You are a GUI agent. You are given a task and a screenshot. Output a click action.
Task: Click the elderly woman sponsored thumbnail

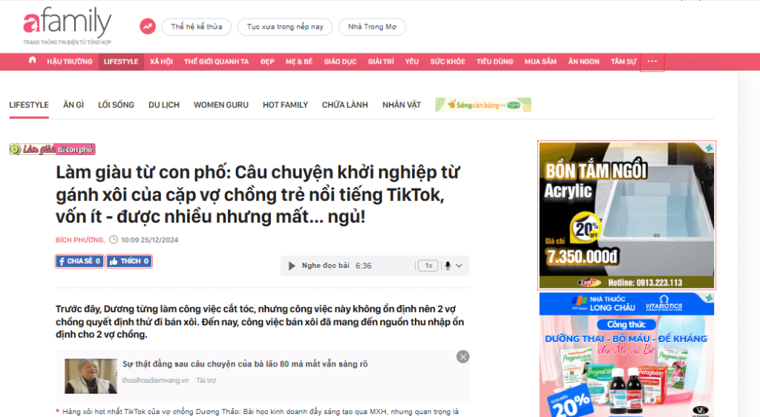click(91, 376)
